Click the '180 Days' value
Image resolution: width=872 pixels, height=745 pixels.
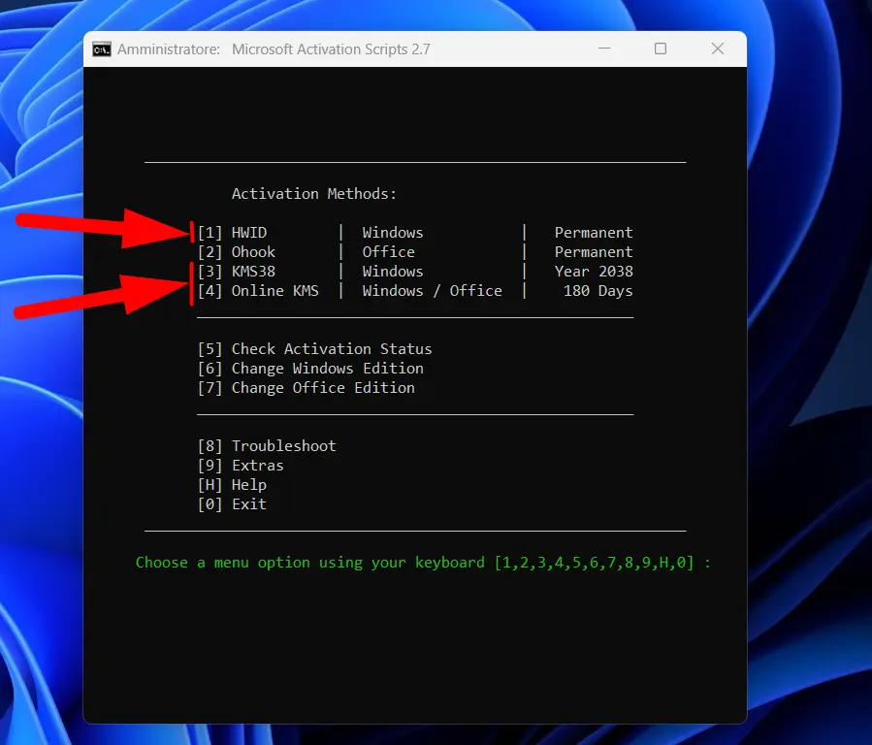pyautogui.click(x=597, y=291)
